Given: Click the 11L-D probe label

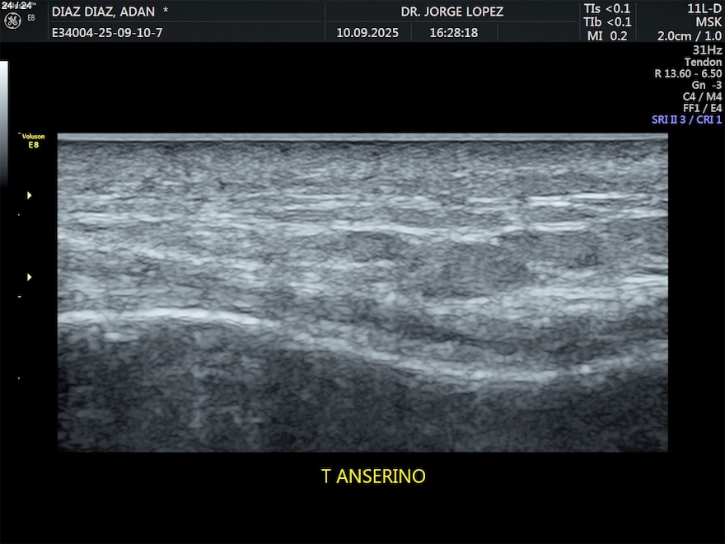Looking at the screenshot, I should (x=704, y=8).
